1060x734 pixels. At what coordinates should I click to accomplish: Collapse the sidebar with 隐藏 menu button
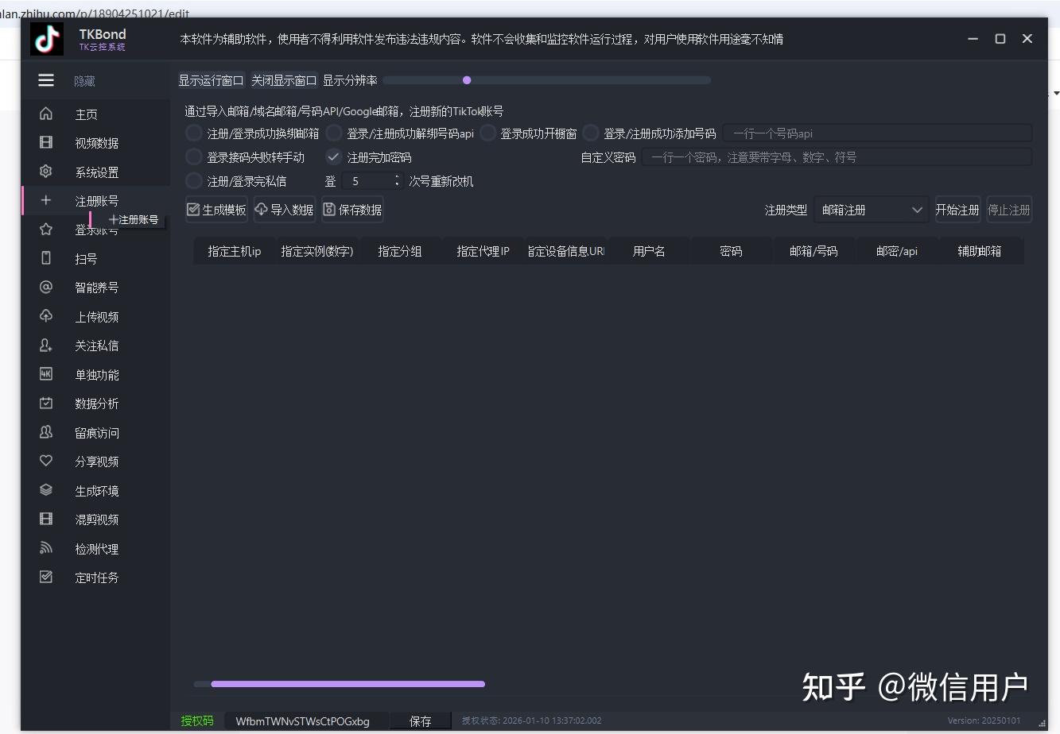tap(45, 79)
